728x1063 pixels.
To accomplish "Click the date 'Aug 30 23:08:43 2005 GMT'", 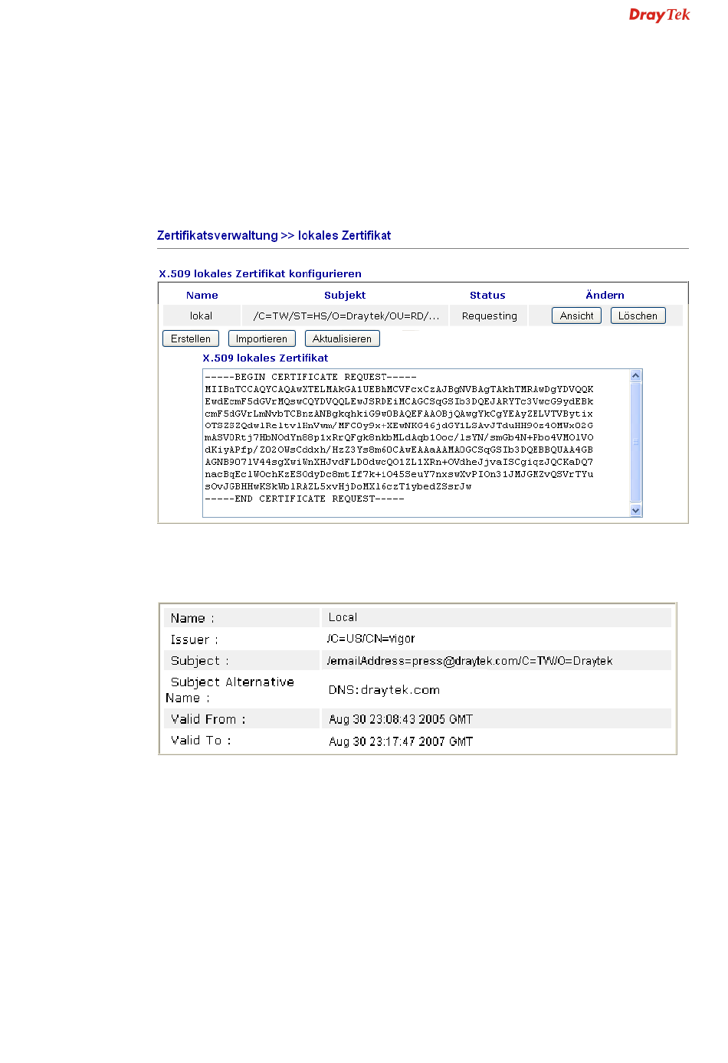I will 401,719.
